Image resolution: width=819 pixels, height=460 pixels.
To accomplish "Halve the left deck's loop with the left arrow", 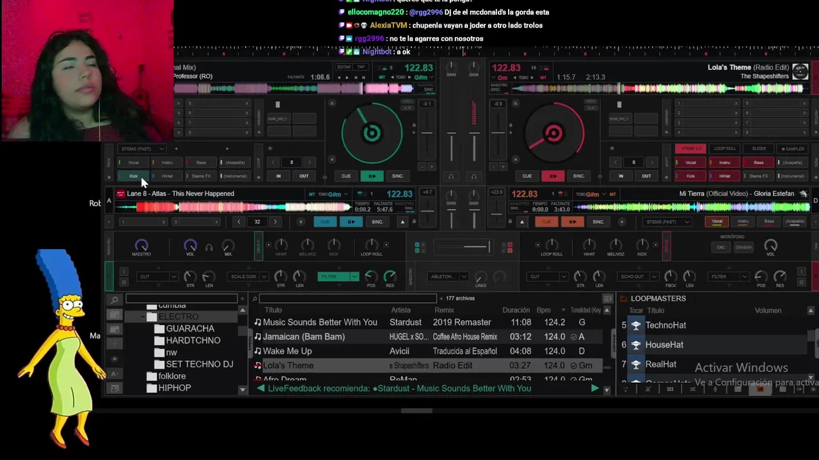I will coord(273,162).
